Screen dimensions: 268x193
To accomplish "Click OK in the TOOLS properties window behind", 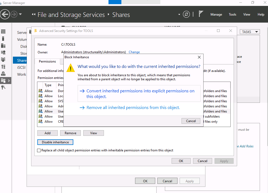I will coord(145,181).
